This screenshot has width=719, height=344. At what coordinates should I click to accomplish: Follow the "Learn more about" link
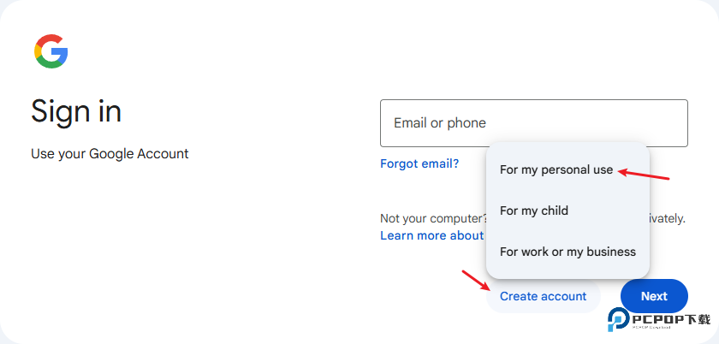point(431,235)
